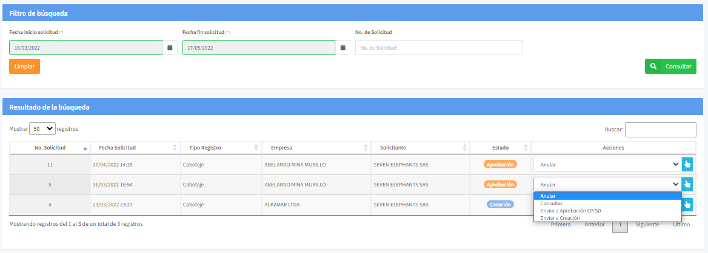
Task: Focus the Buscar search box
Action: 660,130
